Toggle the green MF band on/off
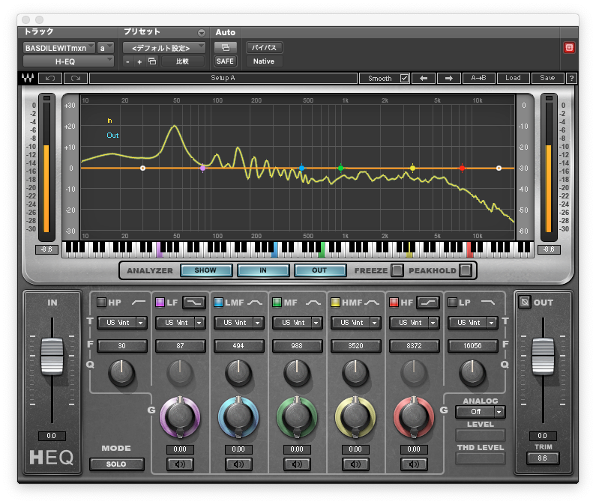 [x=277, y=303]
